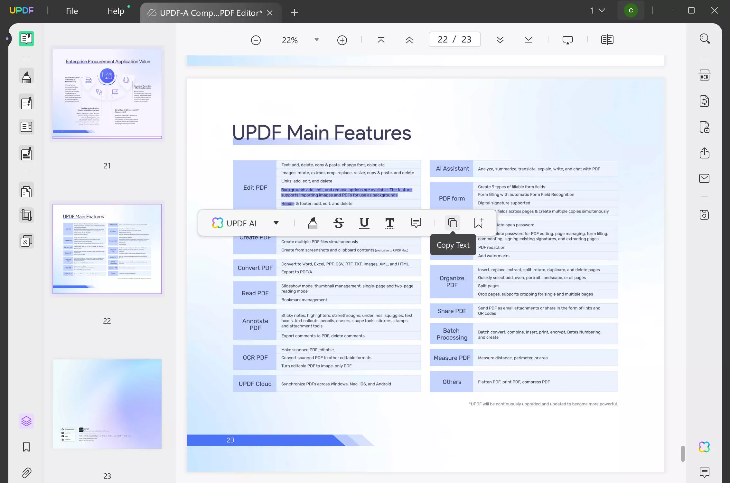Open the Help menu in menu bar
Image resolution: width=730 pixels, height=483 pixels.
click(115, 11)
